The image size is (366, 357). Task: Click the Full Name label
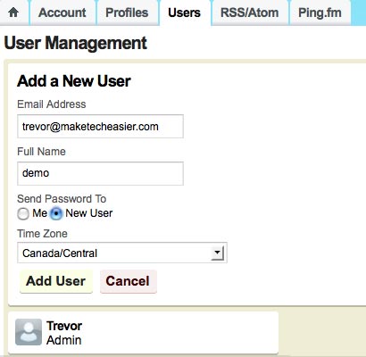41,152
